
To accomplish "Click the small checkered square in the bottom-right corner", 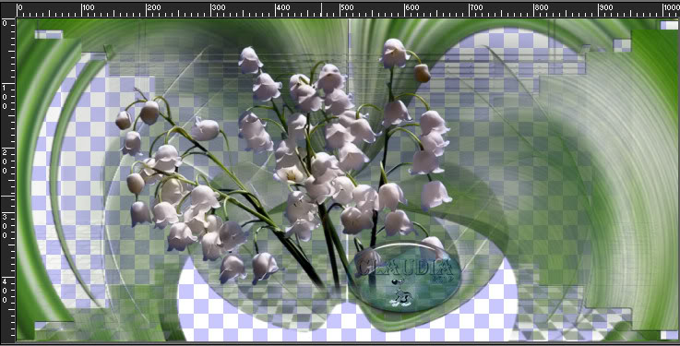I will coord(668,335).
